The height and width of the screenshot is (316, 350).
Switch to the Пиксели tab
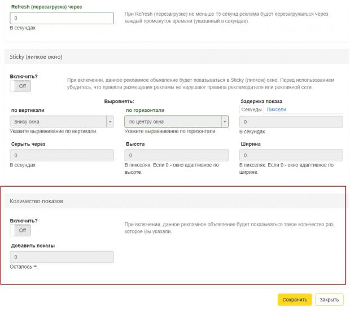click(277, 109)
